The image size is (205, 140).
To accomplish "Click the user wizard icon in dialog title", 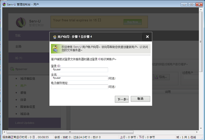I will pos(54,37).
